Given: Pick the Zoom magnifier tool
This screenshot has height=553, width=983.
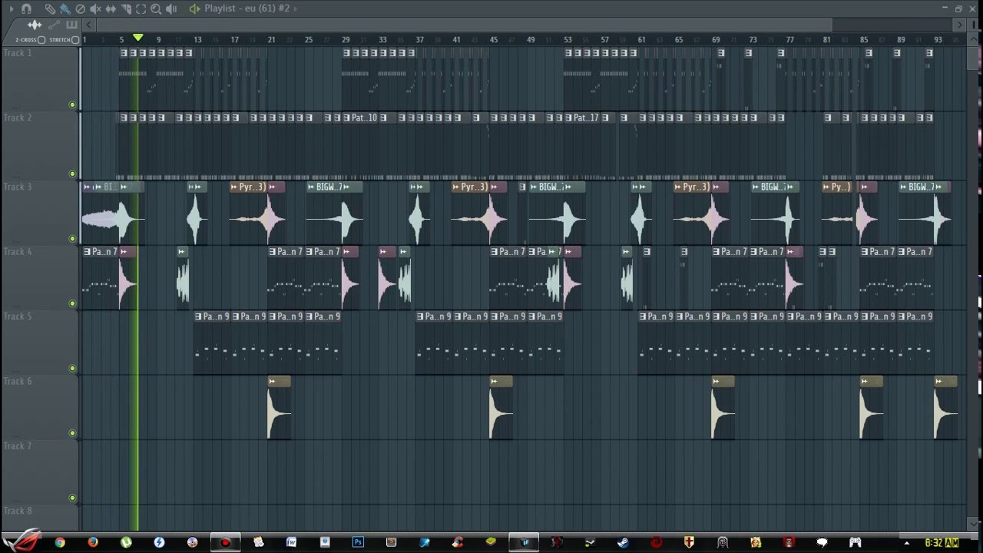Looking at the screenshot, I should [156, 8].
